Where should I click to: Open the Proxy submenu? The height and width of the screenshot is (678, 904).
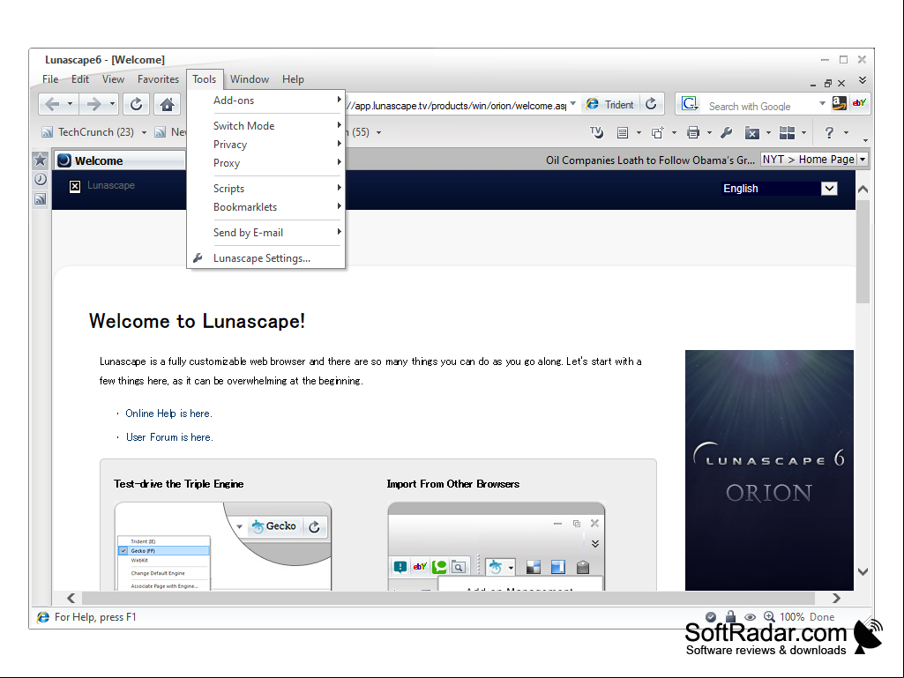click(265, 163)
